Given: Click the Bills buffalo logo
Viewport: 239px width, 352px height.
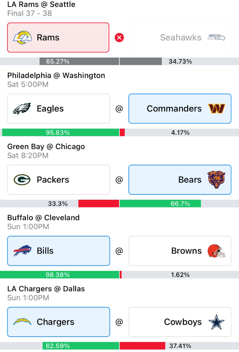Looking at the screenshot, I should click(x=22, y=251).
